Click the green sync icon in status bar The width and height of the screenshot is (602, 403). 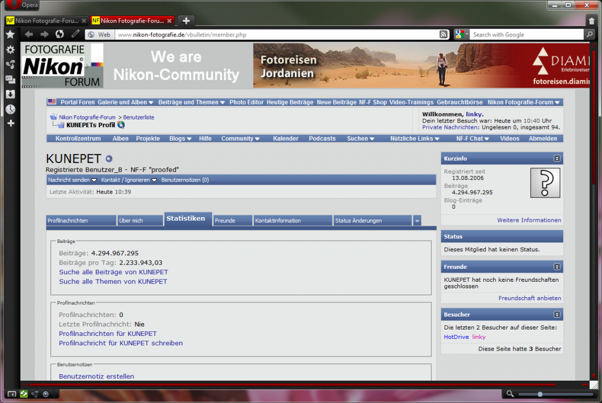(24, 394)
